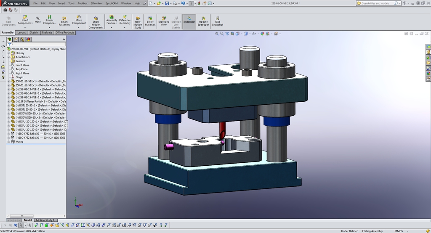Image resolution: width=431 pixels, height=233 pixels.
Task: Open the DisplayManager appearance sphere tab
Action: pos(28,39)
